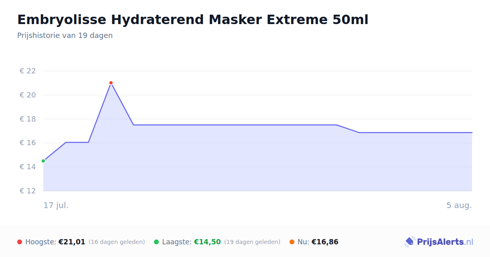Click the 5 aug. end date label
Viewport: 490px width, 257px height.
point(459,205)
